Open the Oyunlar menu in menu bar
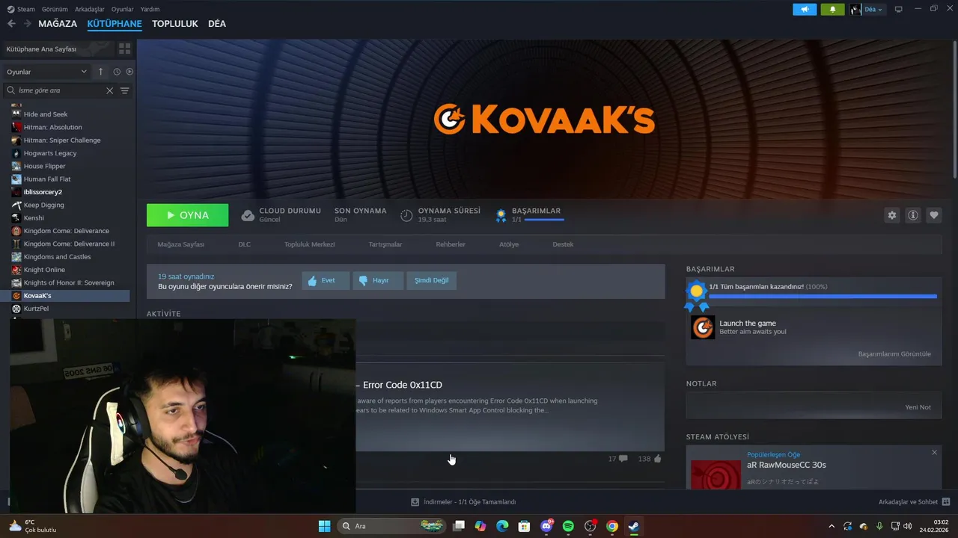958x538 pixels. [123, 9]
